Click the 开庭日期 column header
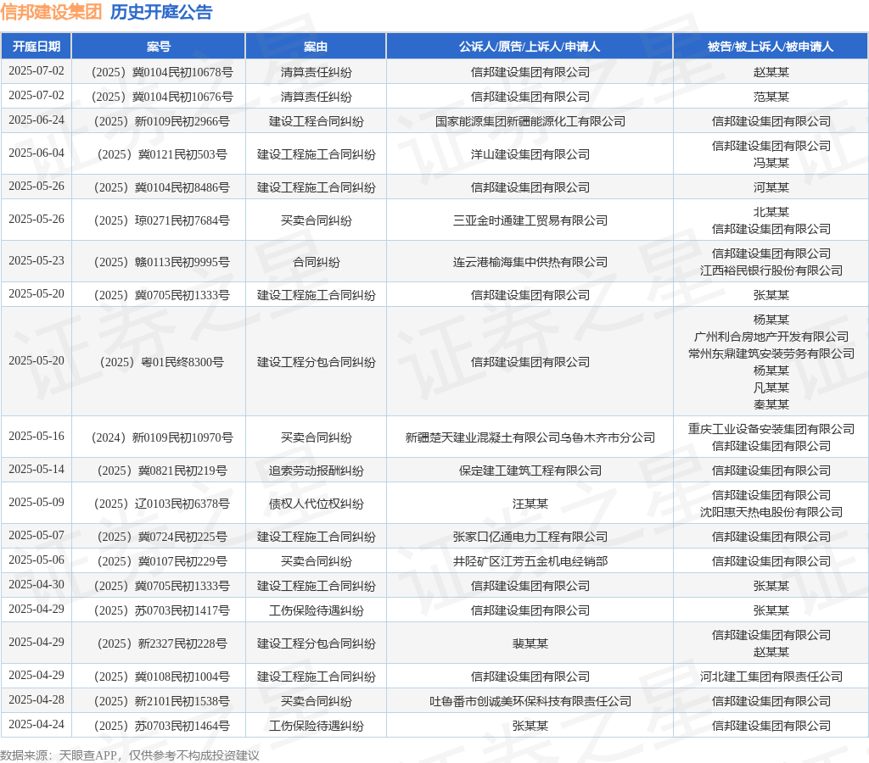Image resolution: width=869 pixels, height=763 pixels. click(x=36, y=47)
